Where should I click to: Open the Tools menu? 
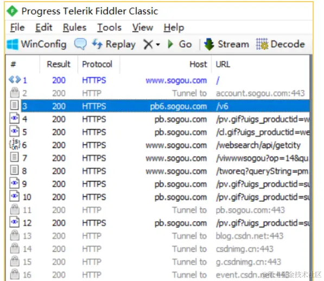[x=109, y=28]
